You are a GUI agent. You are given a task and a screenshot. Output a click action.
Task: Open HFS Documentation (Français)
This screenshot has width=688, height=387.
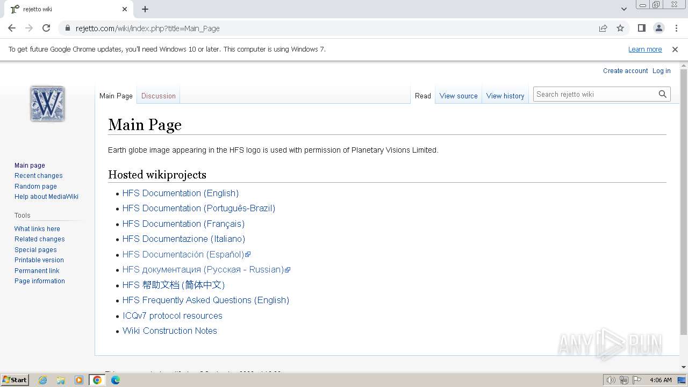pos(183,224)
